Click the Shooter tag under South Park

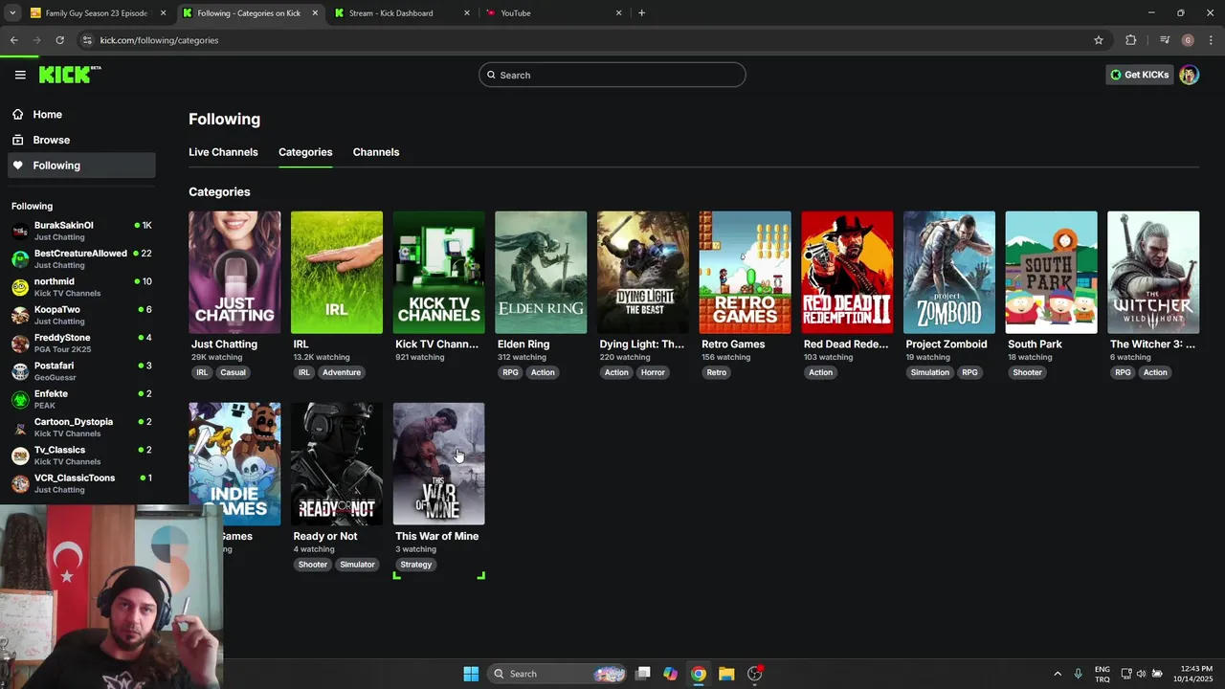pyautogui.click(x=1027, y=372)
